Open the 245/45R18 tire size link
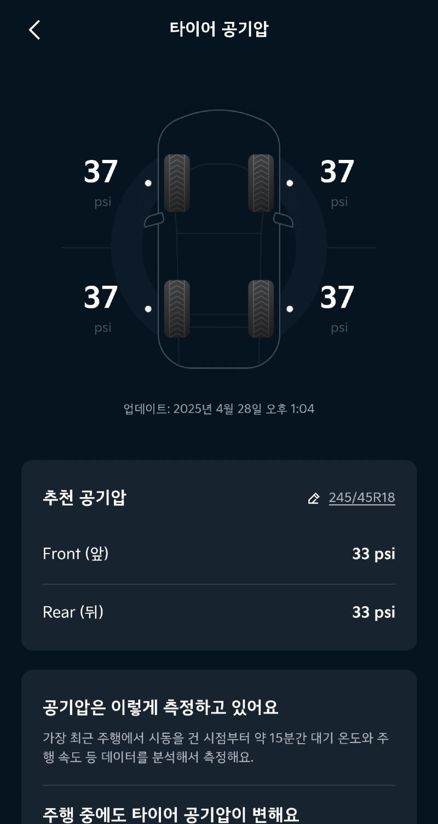 coord(361,498)
